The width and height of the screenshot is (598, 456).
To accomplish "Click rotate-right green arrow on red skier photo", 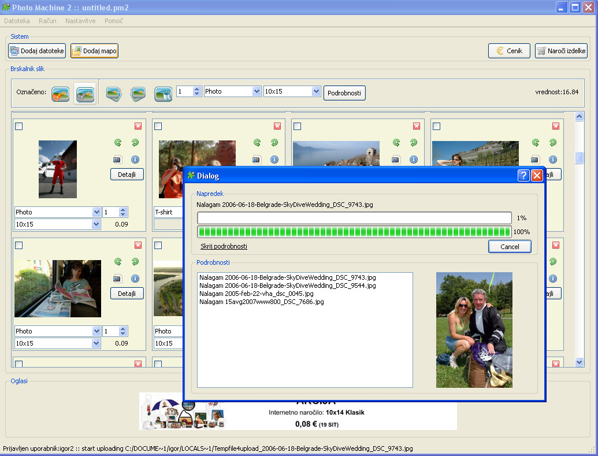I will tap(135, 142).
